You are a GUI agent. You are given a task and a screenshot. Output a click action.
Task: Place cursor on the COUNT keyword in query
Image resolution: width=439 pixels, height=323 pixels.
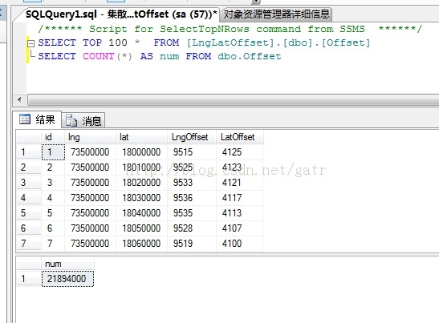tap(98, 56)
